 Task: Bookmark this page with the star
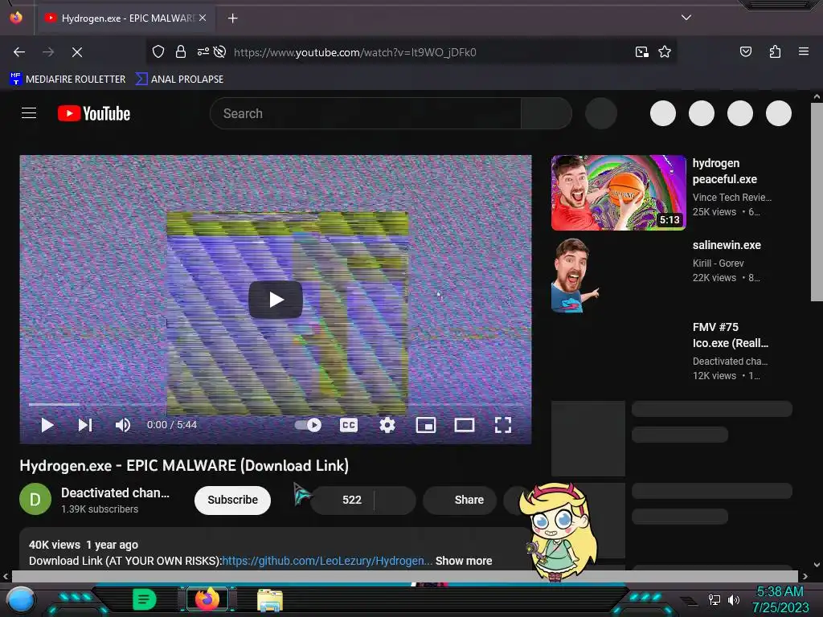click(665, 52)
